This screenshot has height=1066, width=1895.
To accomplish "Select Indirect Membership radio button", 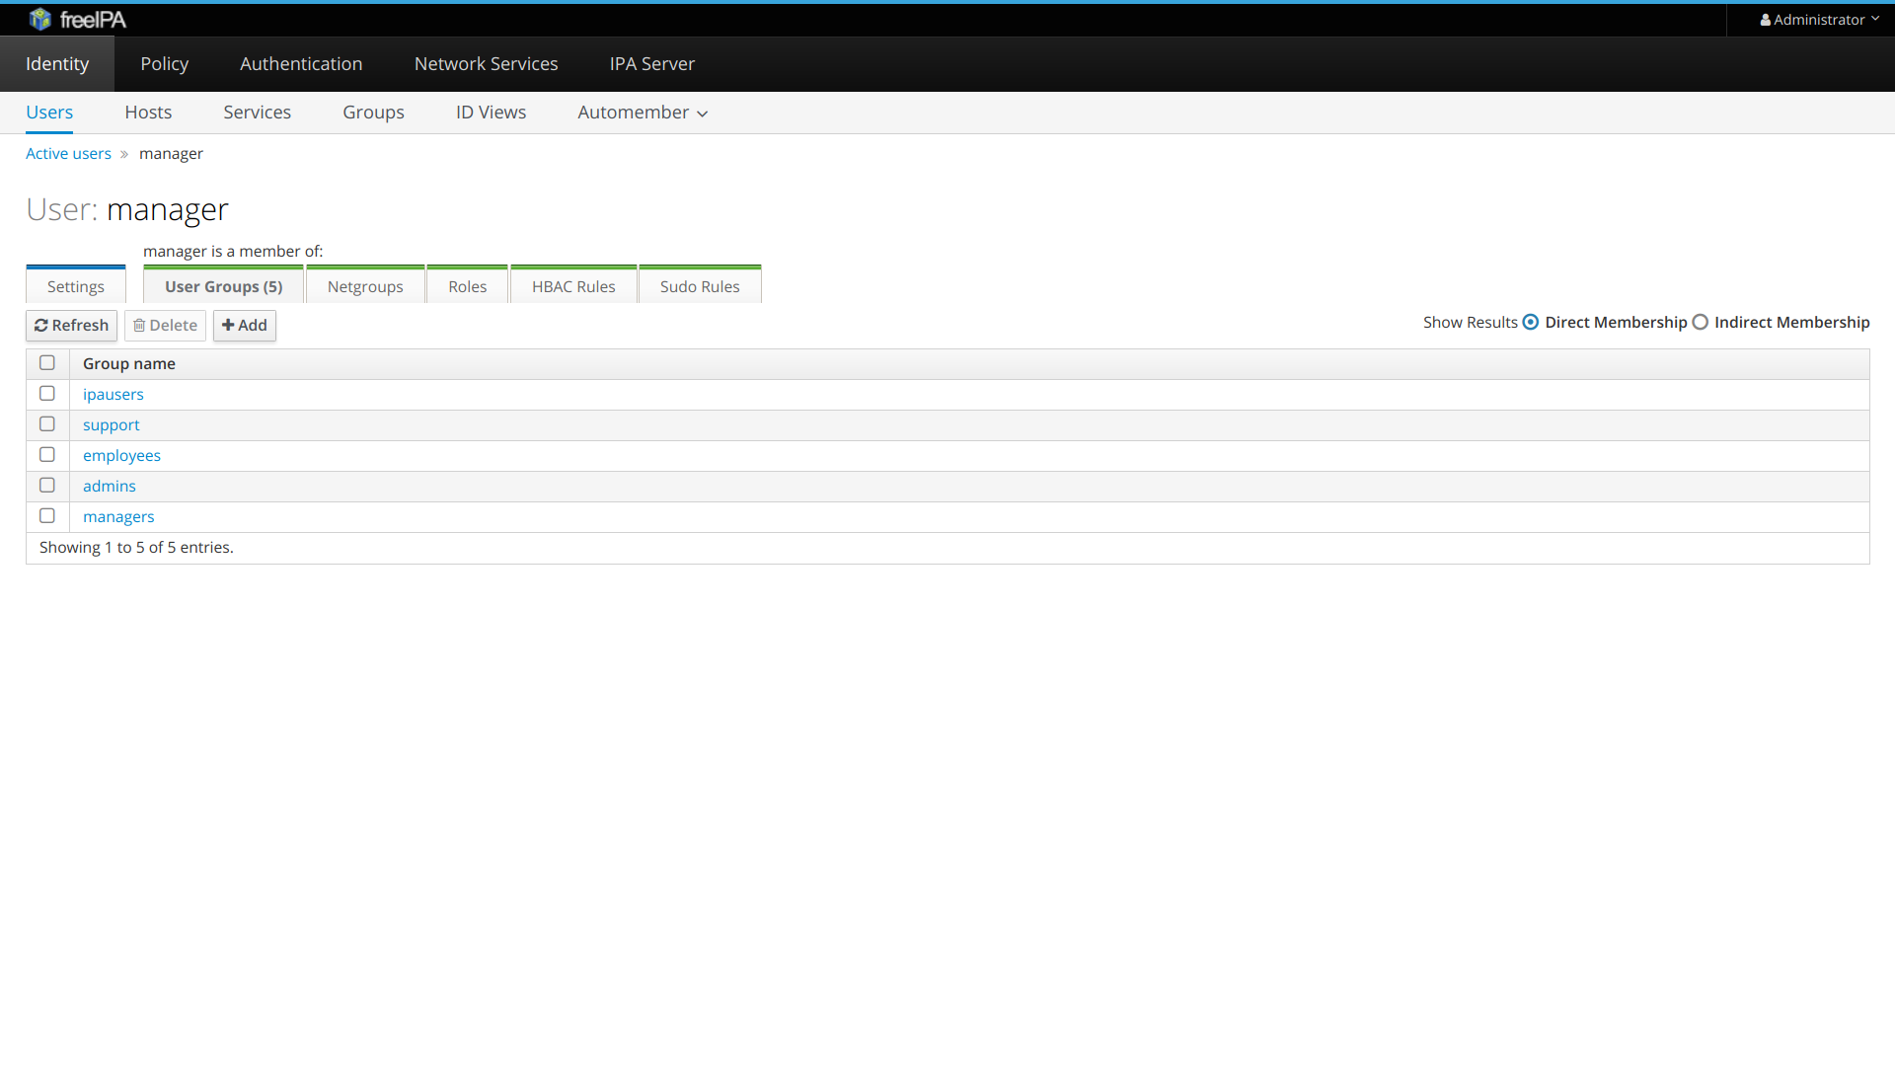I will click(x=1701, y=323).
